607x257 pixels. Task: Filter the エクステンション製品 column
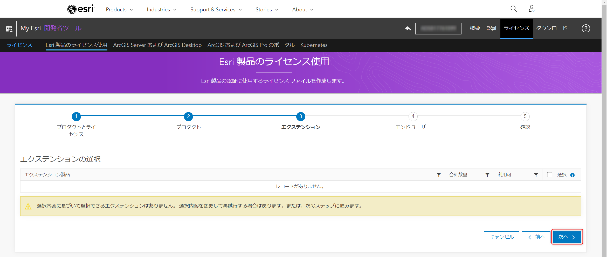439,175
